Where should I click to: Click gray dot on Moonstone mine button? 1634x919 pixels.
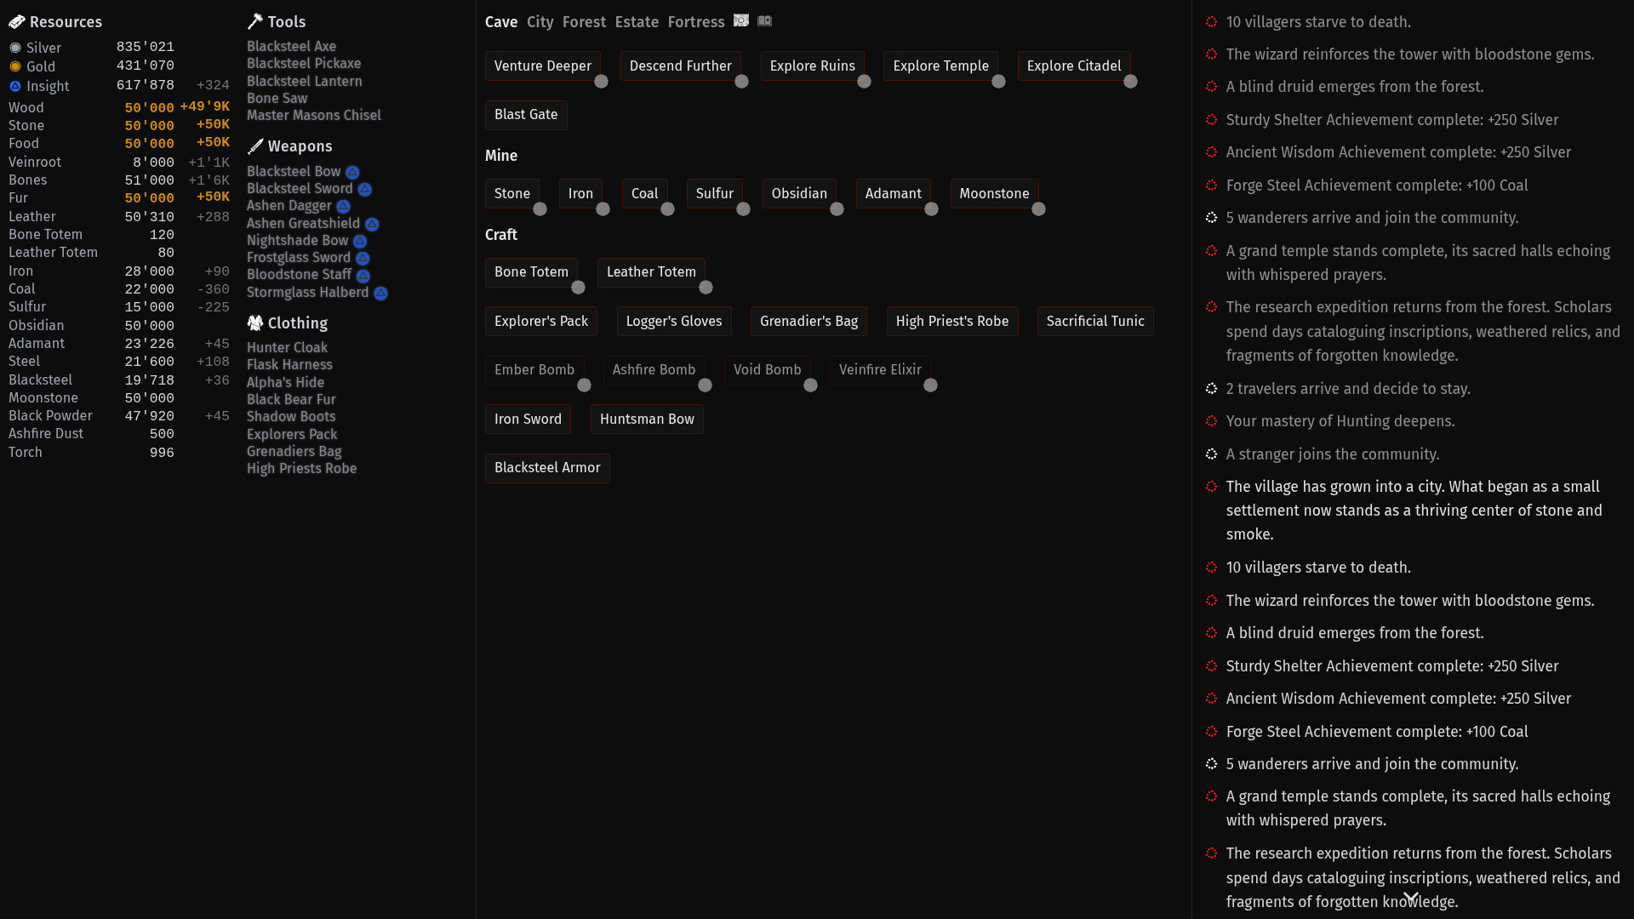pos(1038,209)
